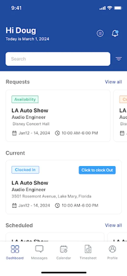Tap the calendar icon in Current card
This screenshot has width=127, height=276.
coord(14,205)
